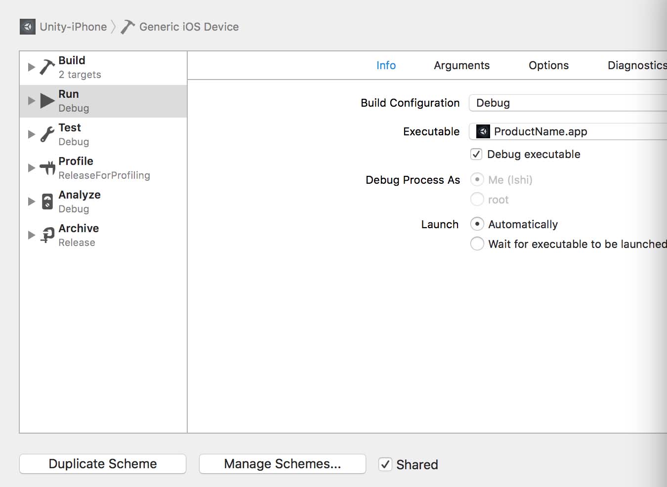This screenshot has height=487, width=667.
Task: Select Wait for executable to be launched
Action: [x=477, y=244]
